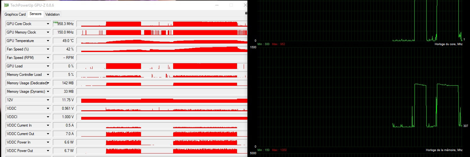Click the GPU Load history graph
This screenshot has height=157, width=470.
(162, 66)
